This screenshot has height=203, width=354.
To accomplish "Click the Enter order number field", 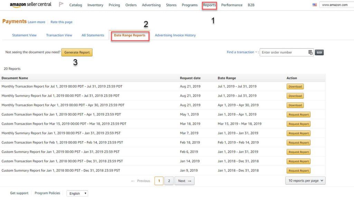I will (284, 52).
